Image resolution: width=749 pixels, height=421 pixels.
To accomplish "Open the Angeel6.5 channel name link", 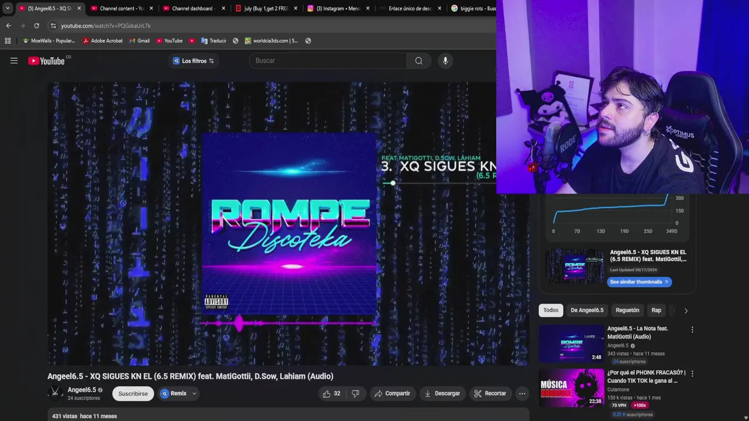I will point(82,390).
